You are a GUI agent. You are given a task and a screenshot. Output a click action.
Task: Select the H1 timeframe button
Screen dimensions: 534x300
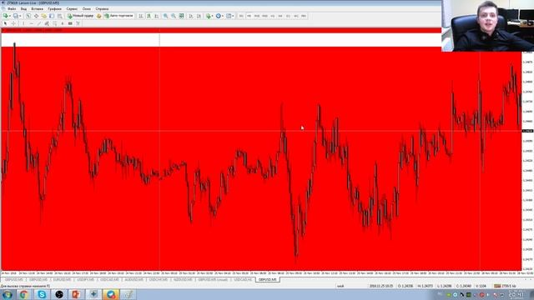(x=273, y=16)
